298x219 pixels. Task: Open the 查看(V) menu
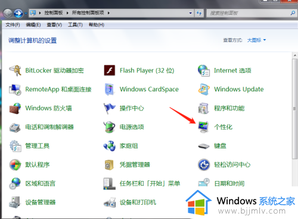point(54,25)
